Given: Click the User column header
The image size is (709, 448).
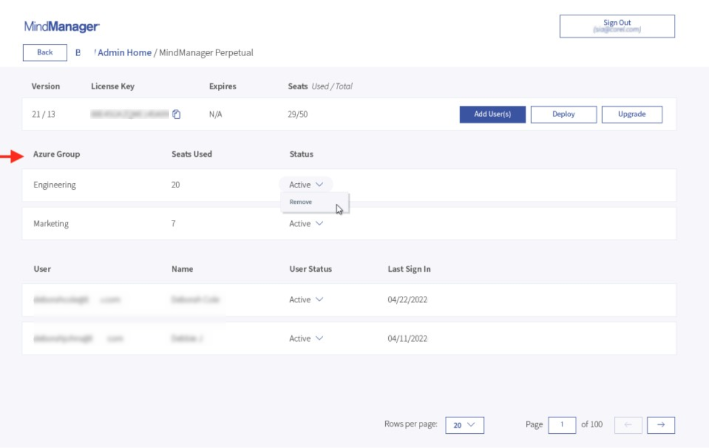Looking at the screenshot, I should (43, 269).
